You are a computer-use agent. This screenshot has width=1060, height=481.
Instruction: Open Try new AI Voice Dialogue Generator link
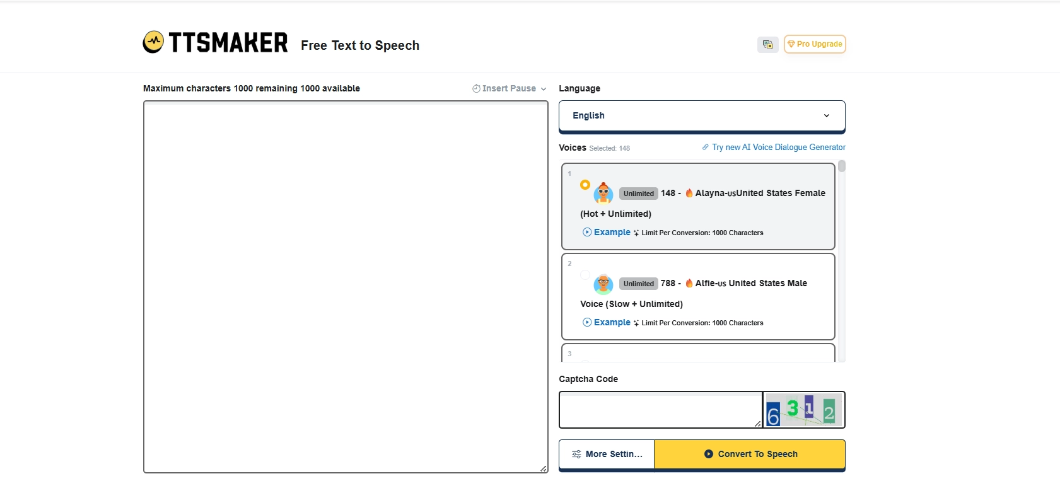click(778, 148)
